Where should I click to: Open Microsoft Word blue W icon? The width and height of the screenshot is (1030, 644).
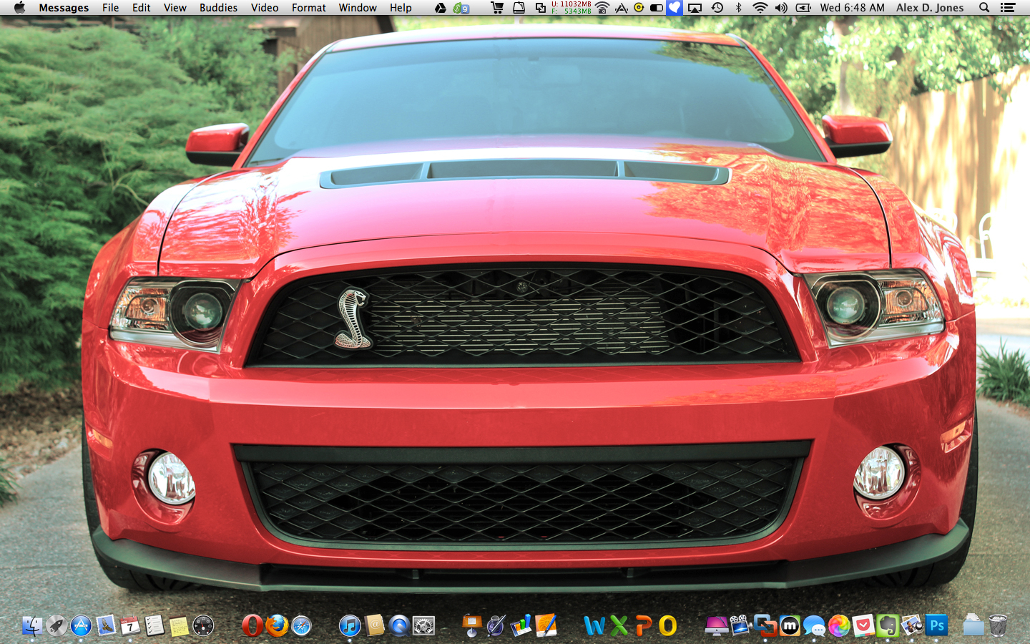594,626
